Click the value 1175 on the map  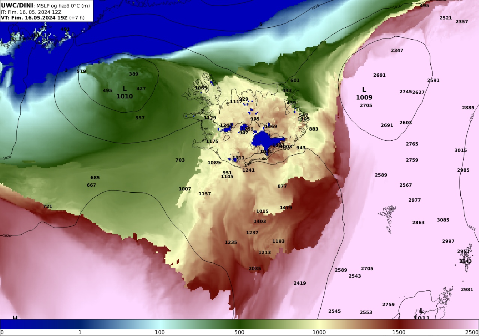click(212, 141)
